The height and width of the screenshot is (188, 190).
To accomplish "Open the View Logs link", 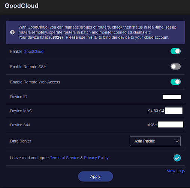I will (176, 171).
